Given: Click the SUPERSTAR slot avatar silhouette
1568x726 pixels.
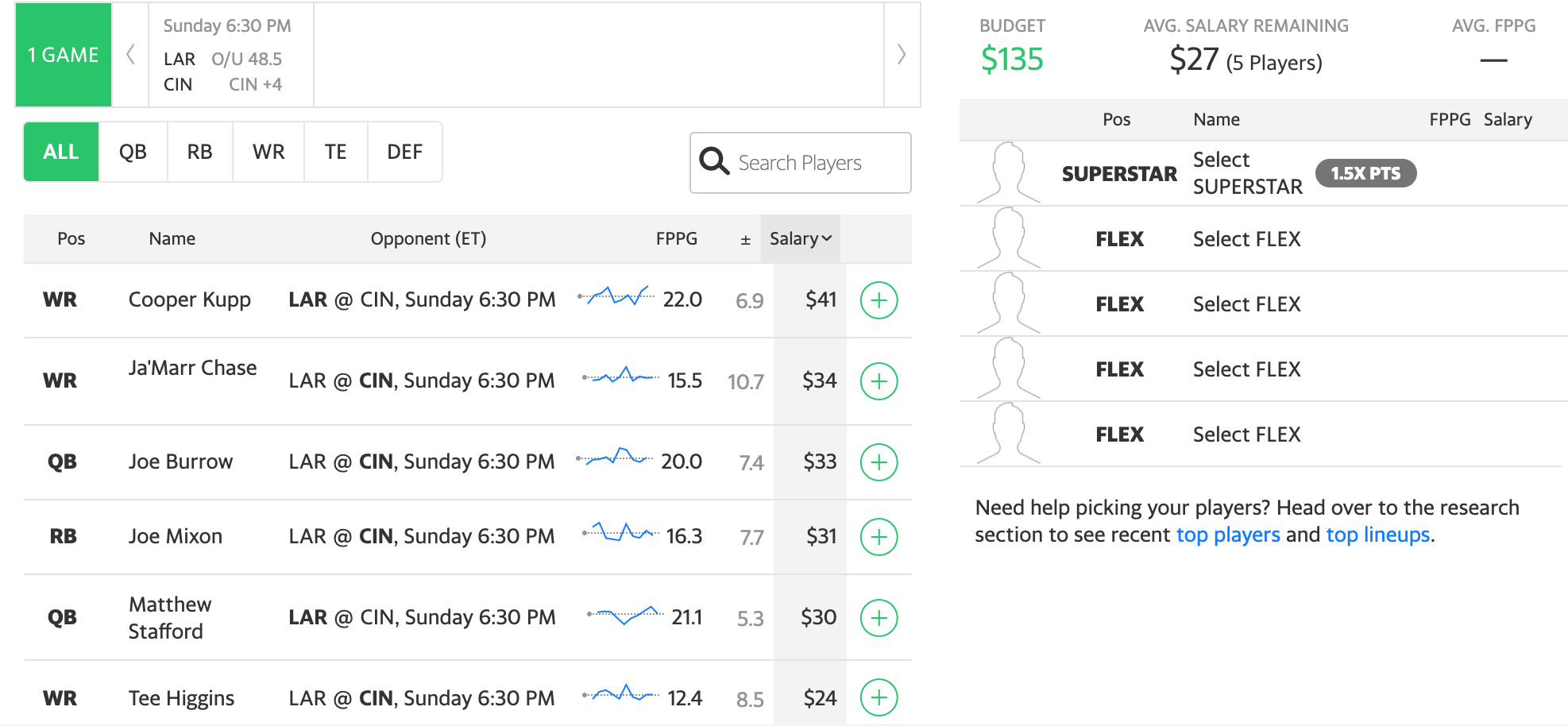Looking at the screenshot, I should pyautogui.click(x=1008, y=173).
